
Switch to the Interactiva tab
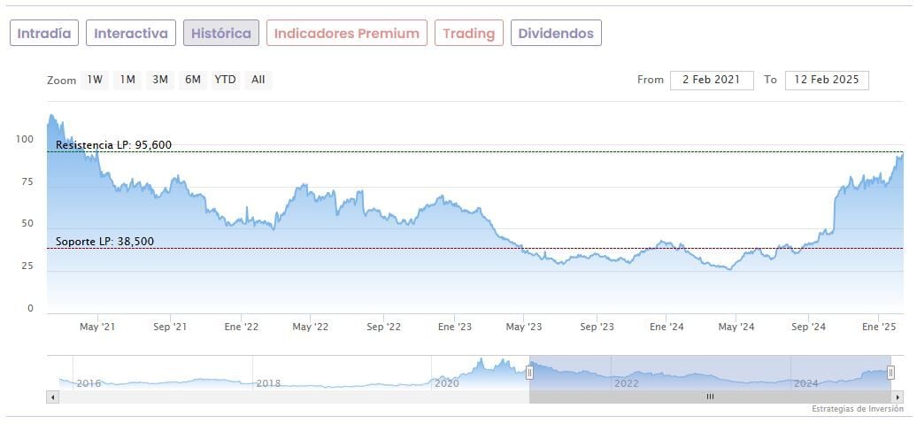click(x=131, y=34)
